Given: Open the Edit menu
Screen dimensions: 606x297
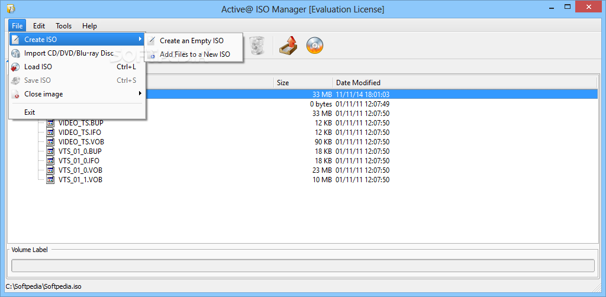Looking at the screenshot, I should click(x=39, y=26).
